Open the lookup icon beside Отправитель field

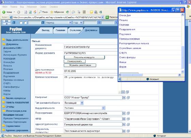tap(128, 131)
